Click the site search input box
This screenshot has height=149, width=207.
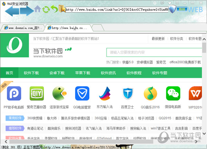pyautogui.click(x=154, y=53)
